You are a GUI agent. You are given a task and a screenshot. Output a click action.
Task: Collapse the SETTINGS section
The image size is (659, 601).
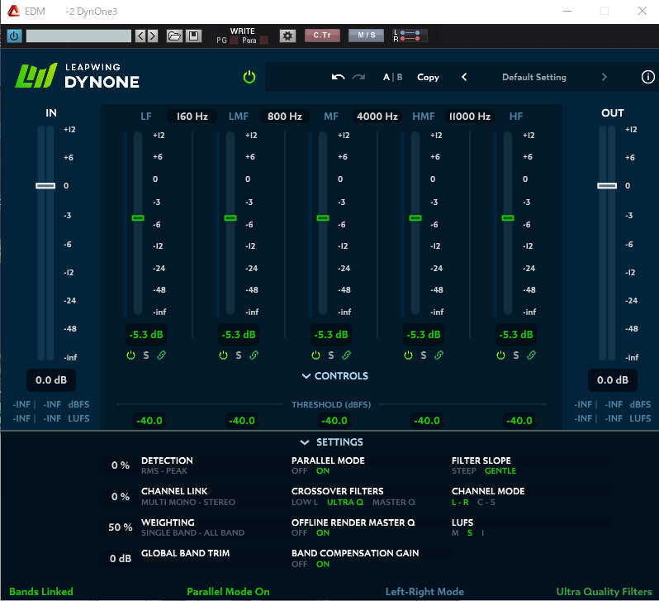pos(332,442)
